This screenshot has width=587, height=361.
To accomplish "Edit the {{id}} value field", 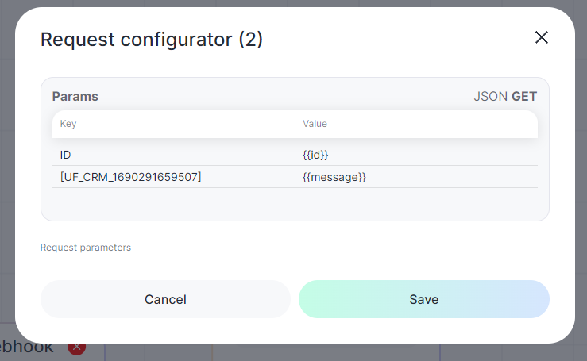I will pyautogui.click(x=416, y=155).
